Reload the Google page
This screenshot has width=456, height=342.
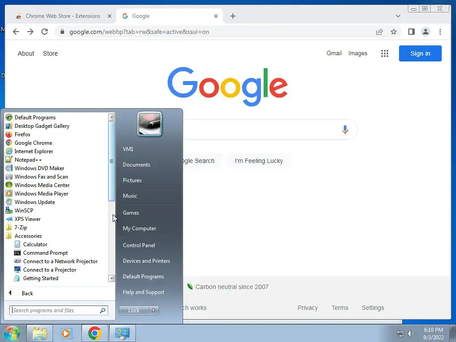coord(45,32)
